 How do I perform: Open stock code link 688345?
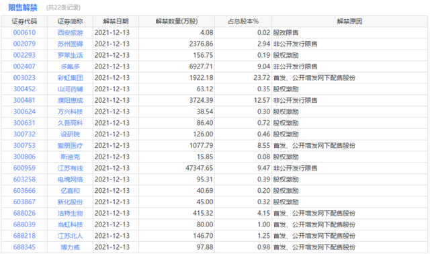click(24, 247)
